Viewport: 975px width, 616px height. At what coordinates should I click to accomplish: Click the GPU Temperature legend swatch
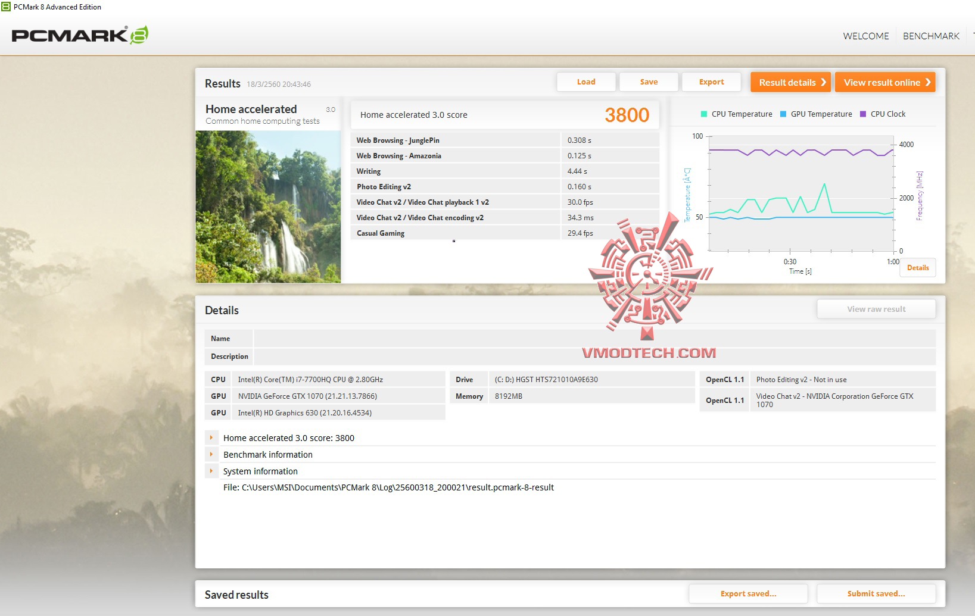(783, 114)
